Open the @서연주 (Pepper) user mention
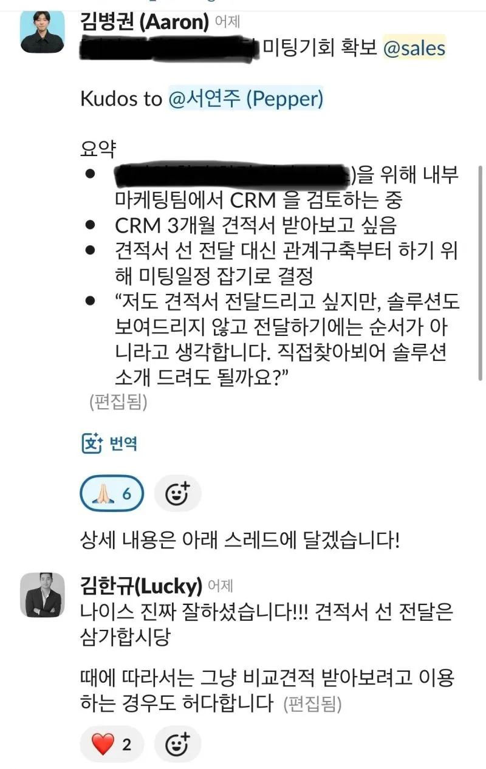Viewport: 486px width, 769px height. (245, 98)
